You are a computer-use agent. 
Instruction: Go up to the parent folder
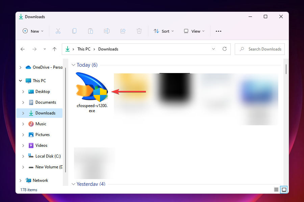click(x=54, y=49)
